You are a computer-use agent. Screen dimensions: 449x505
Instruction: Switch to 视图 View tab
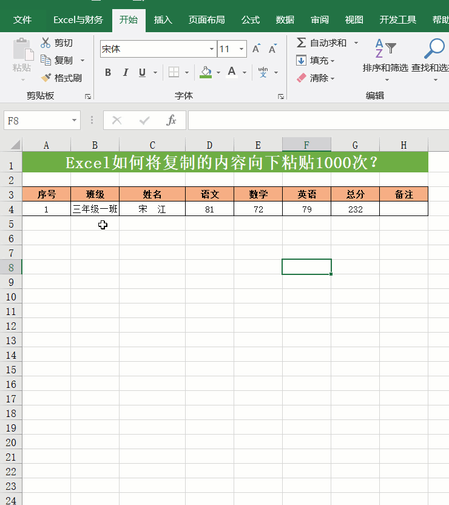pos(354,20)
